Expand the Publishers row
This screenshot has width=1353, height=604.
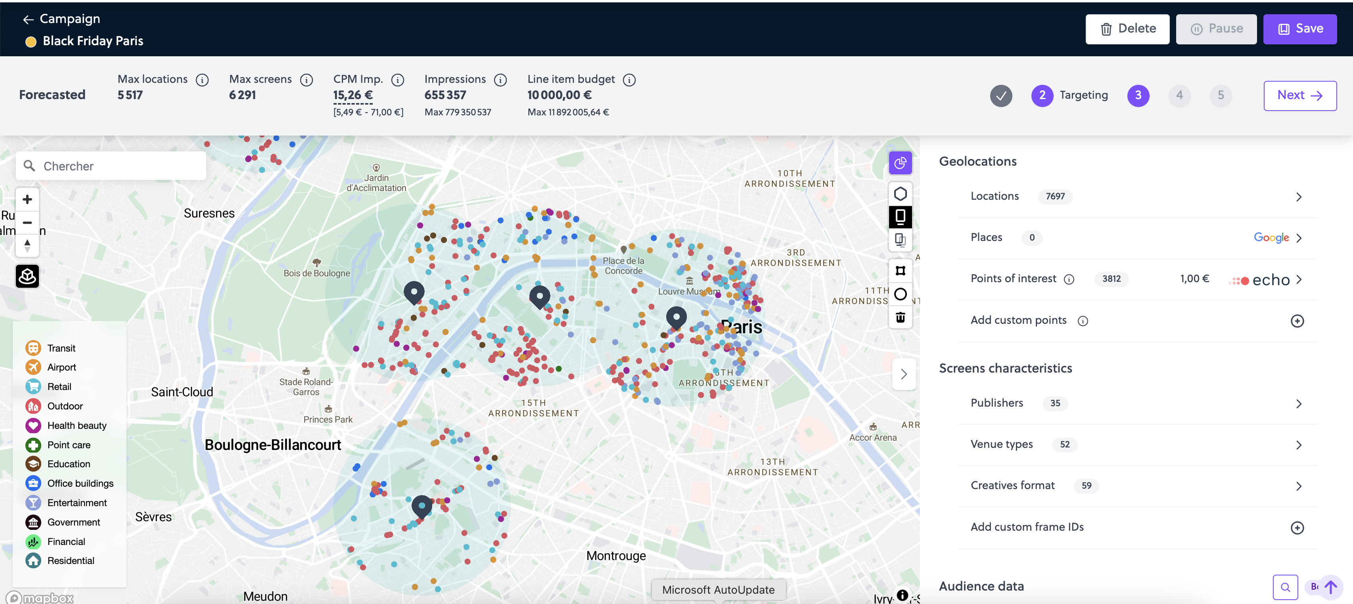1298,403
